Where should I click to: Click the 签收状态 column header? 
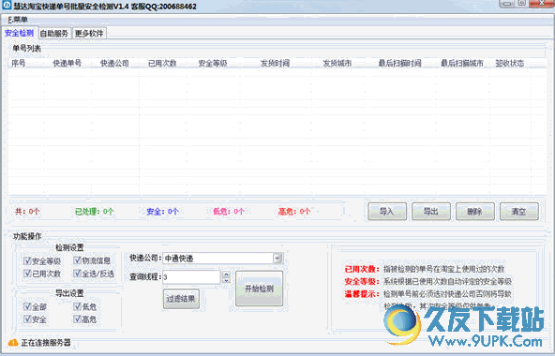pos(510,64)
